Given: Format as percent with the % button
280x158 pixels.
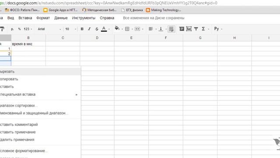Looking at the screenshot, I should point(19,29).
